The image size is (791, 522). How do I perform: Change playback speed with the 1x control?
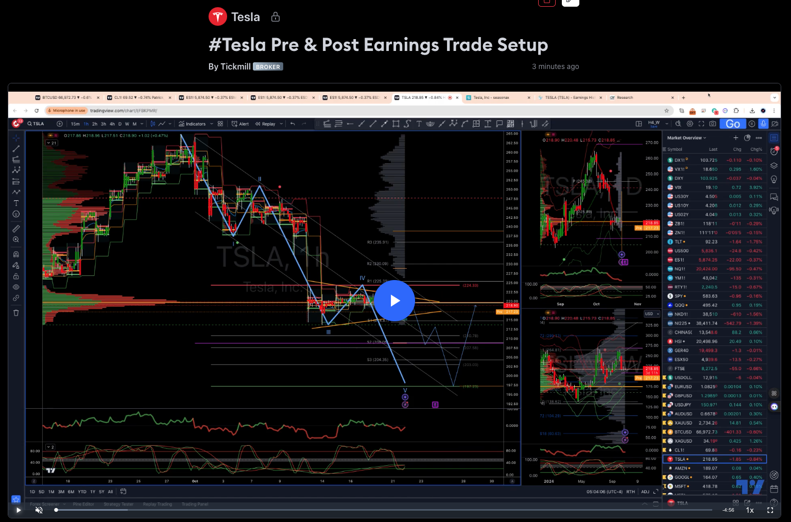coord(750,510)
